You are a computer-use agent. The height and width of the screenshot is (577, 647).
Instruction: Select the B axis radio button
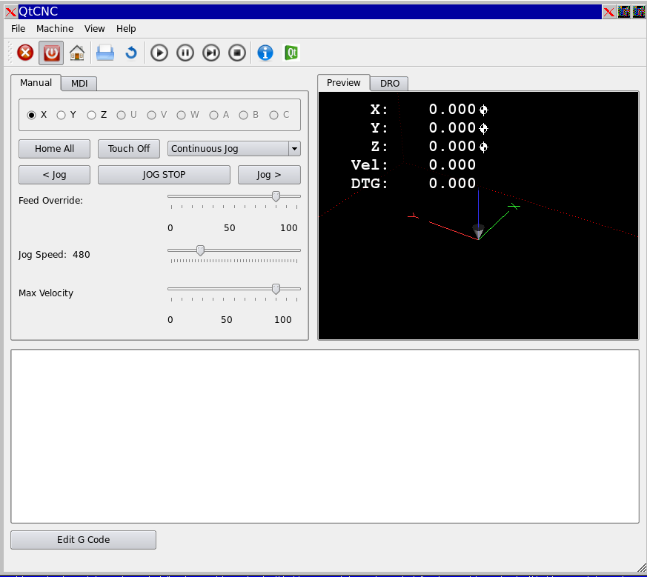243,115
